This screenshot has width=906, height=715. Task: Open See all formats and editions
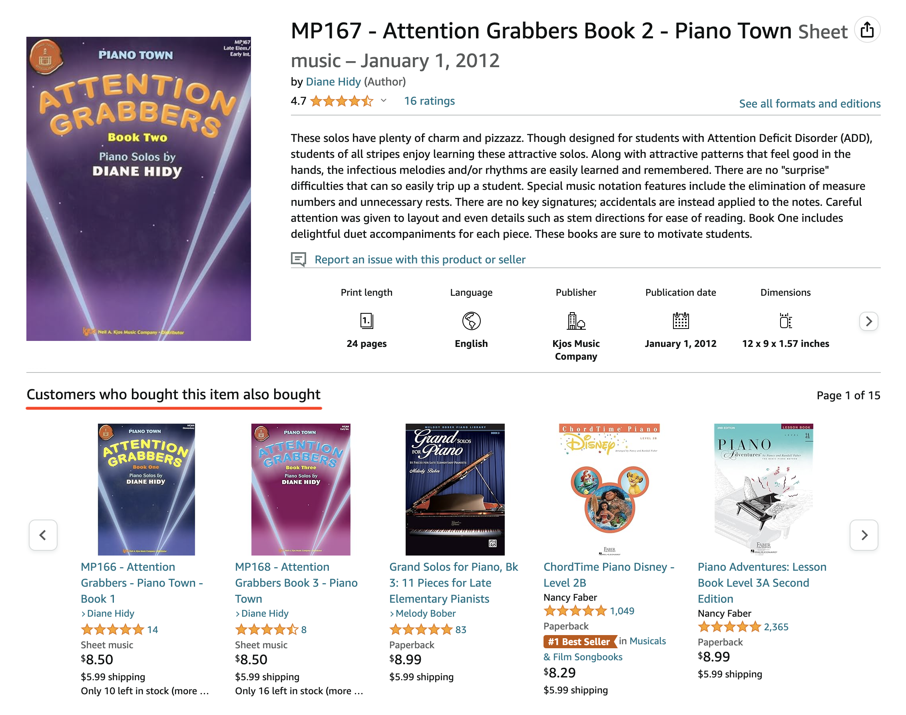coord(809,104)
